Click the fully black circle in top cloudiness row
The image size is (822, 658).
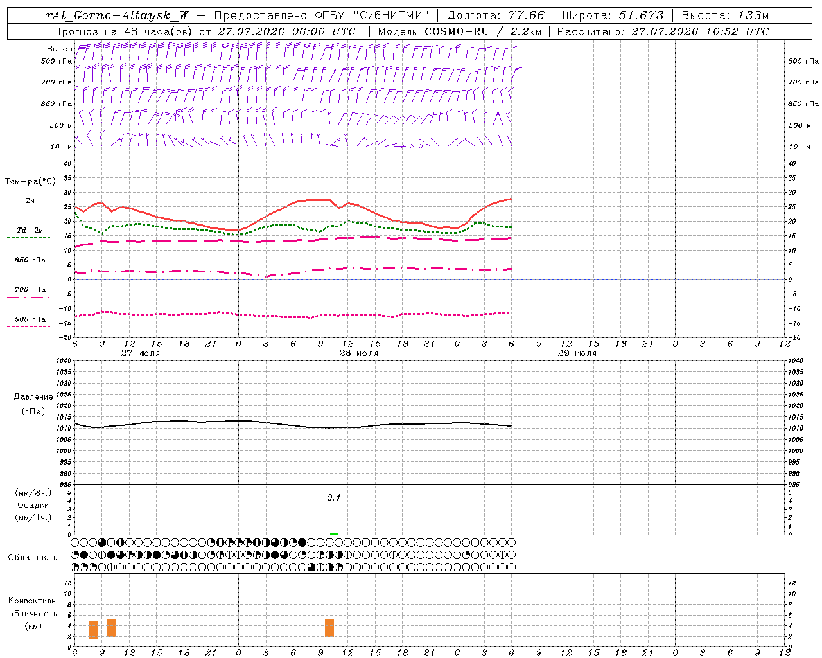(x=302, y=542)
